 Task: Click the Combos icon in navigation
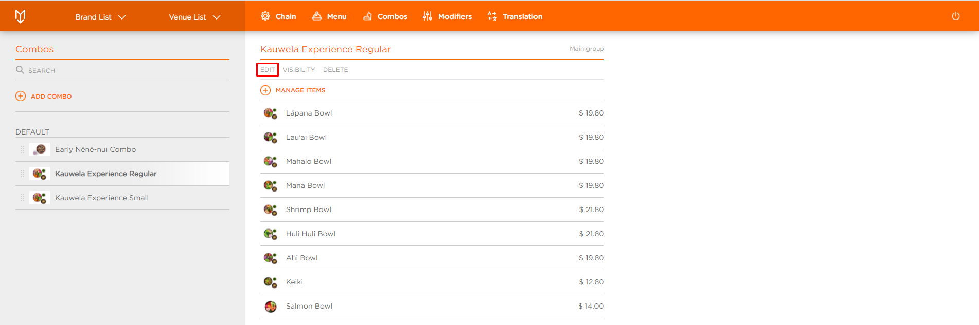click(x=367, y=16)
